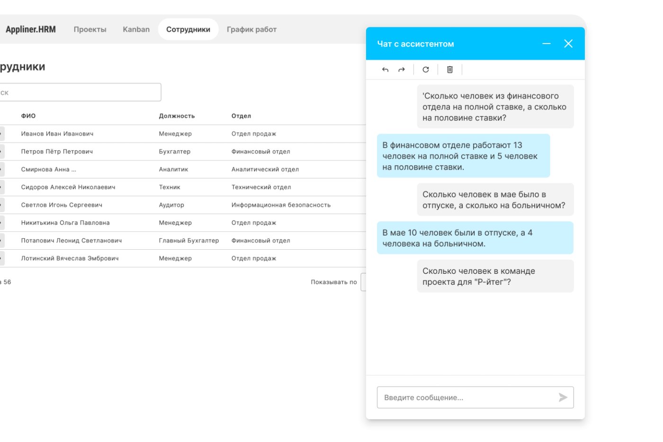Refresh the assistant chat

click(426, 70)
